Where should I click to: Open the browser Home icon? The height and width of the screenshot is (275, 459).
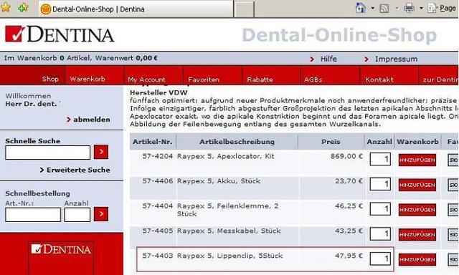click(360, 8)
